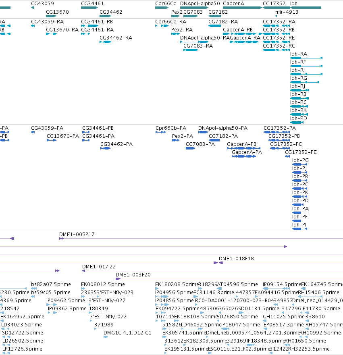343x355 pixels.
Task: Select the CG43059-PA protein label
Action: pos(47,128)
